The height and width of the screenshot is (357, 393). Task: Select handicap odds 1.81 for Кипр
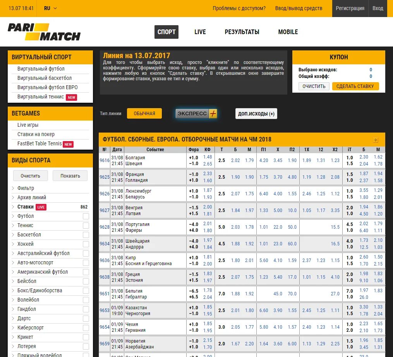pos(208,257)
